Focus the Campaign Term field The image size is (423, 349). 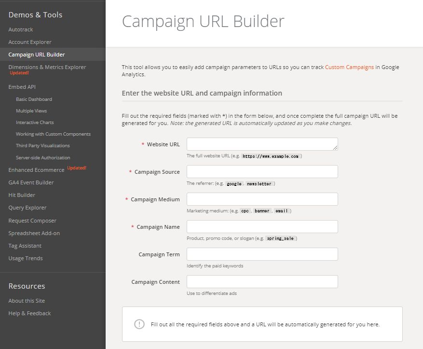pyautogui.click(x=262, y=254)
